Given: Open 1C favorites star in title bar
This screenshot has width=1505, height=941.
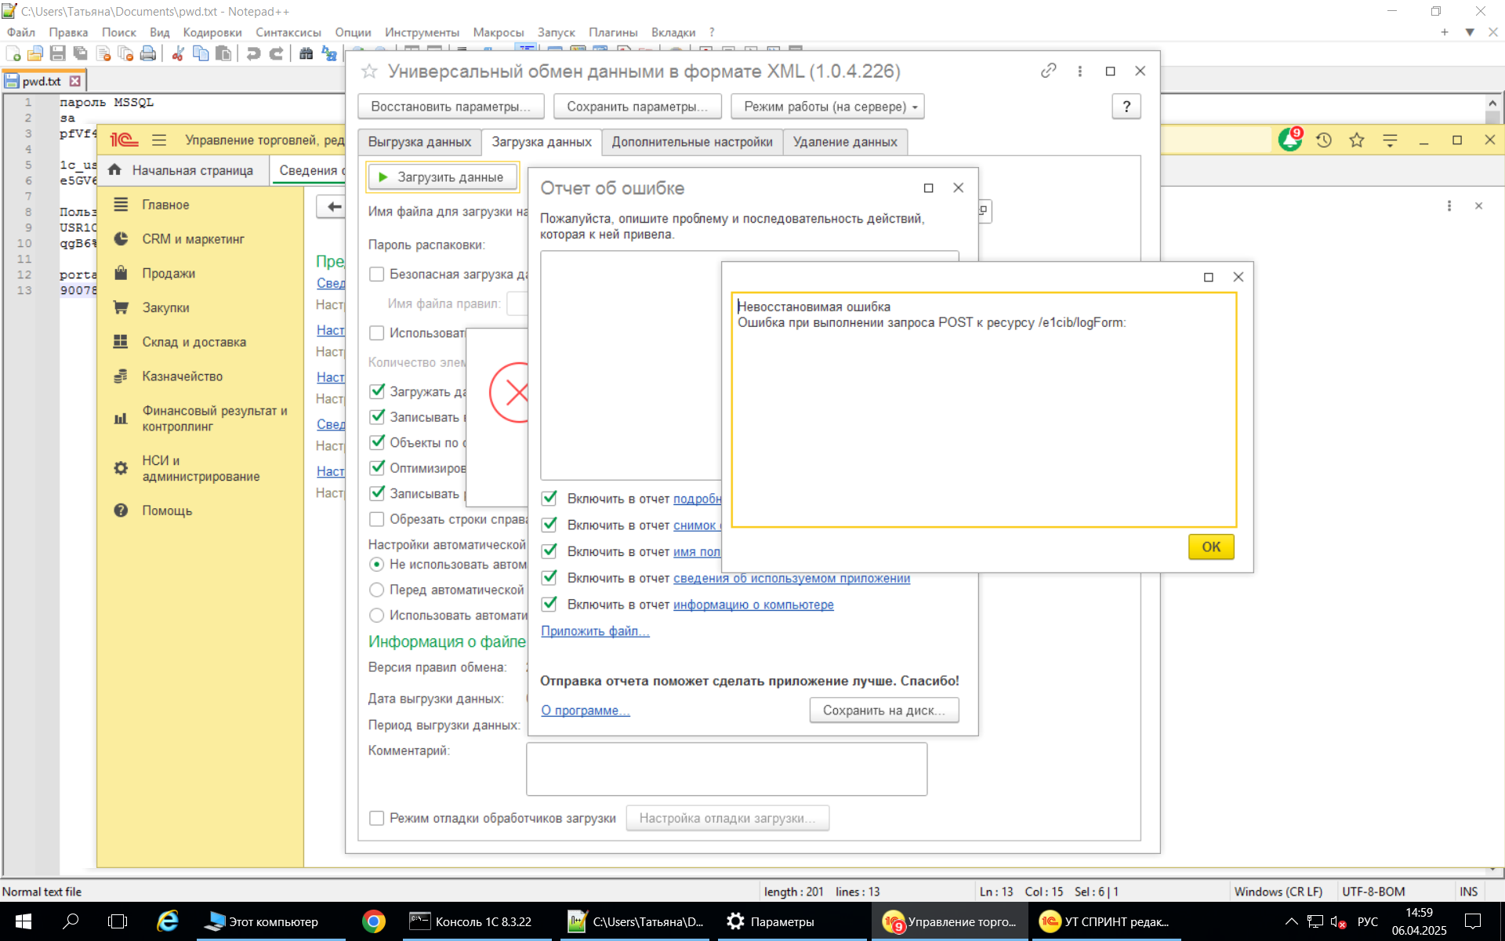Looking at the screenshot, I should point(1357,140).
